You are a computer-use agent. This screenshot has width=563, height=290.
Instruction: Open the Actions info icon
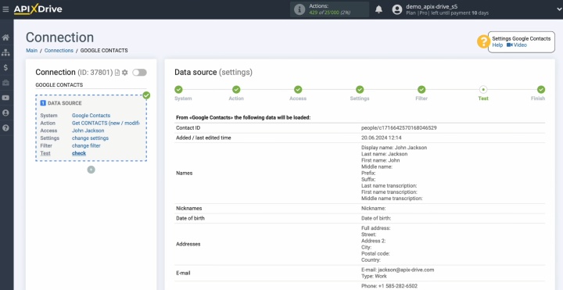(x=299, y=9)
